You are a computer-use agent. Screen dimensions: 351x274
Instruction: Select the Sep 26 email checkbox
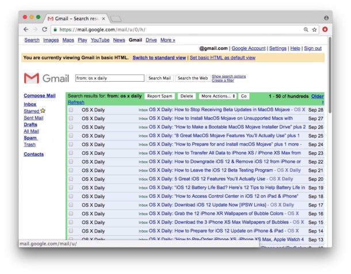[x=71, y=127]
